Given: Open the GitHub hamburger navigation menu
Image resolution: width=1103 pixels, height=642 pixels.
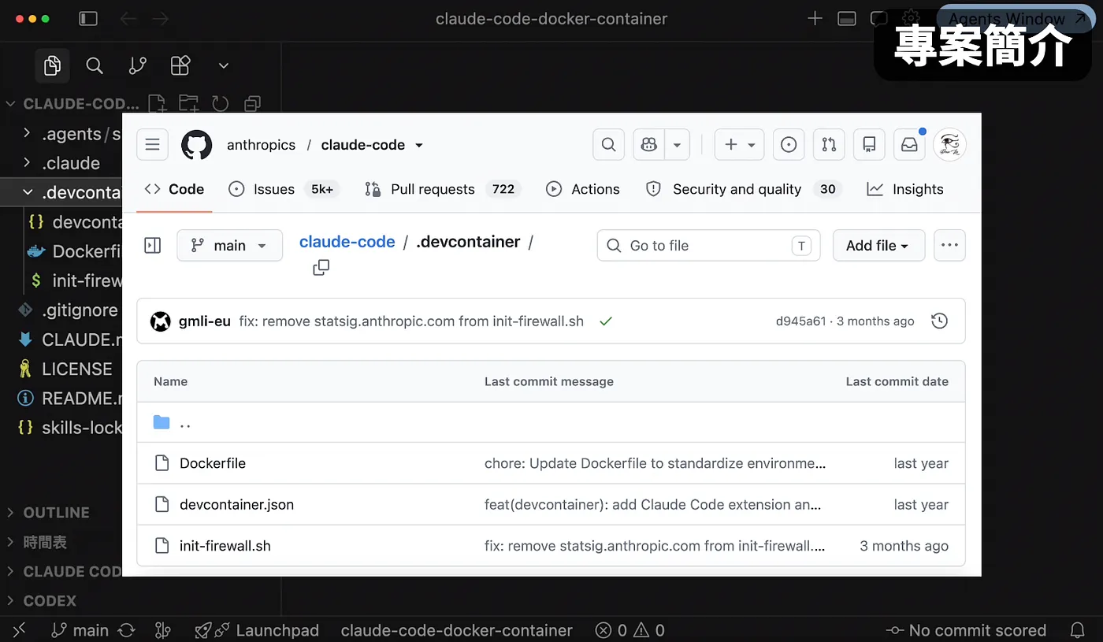Looking at the screenshot, I should click(153, 145).
